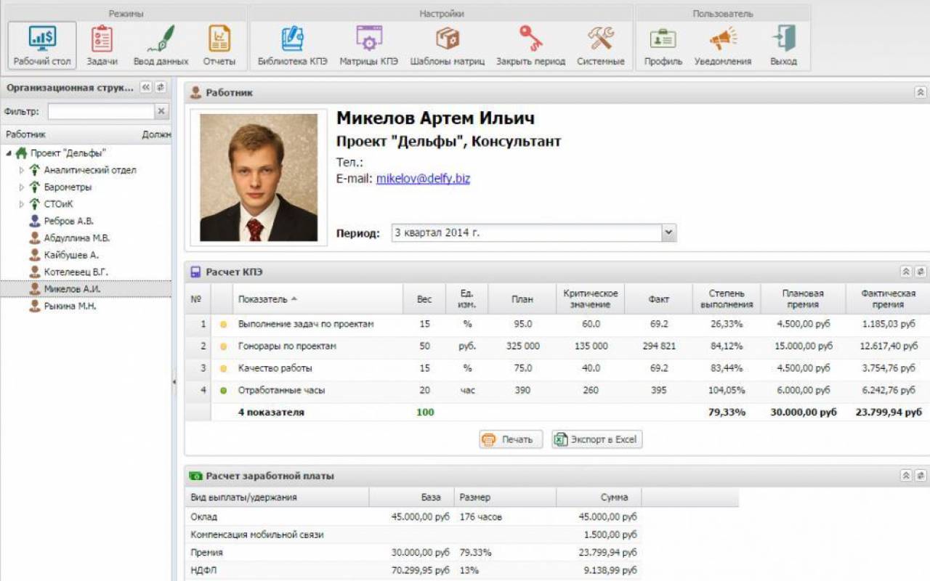
Task: Collapse the Работник panel
Action: click(x=921, y=92)
